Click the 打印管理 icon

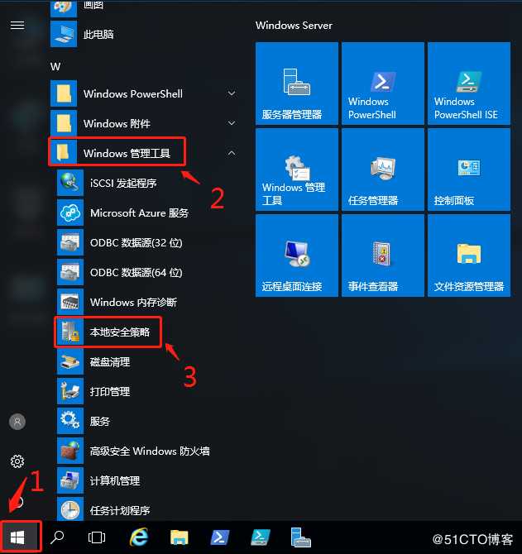coord(70,391)
